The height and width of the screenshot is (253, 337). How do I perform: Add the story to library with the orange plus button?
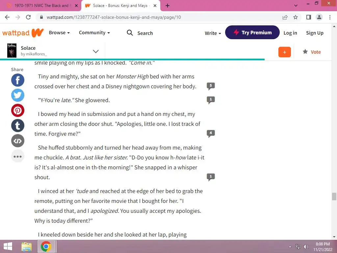(284, 52)
